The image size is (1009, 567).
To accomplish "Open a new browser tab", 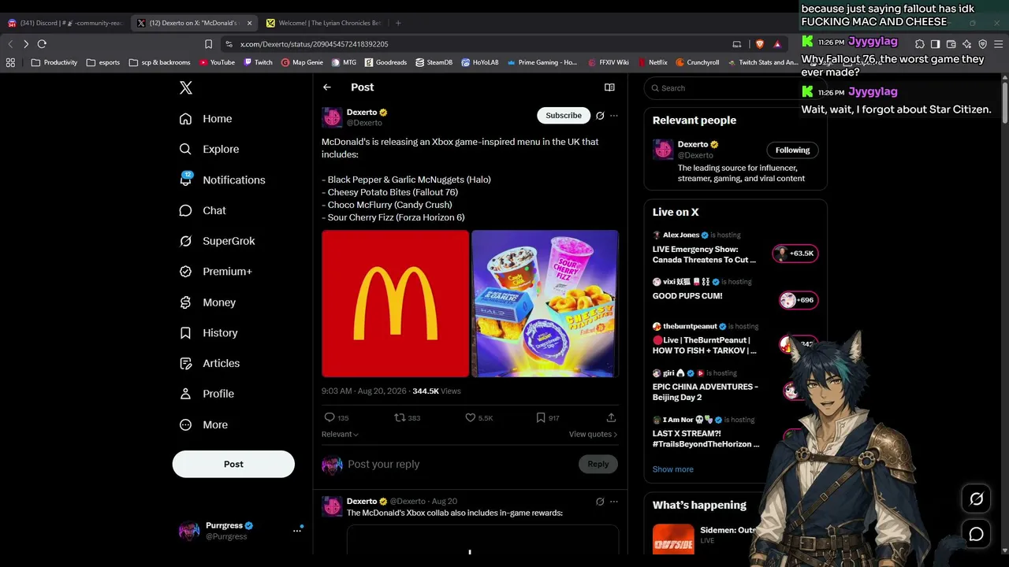I will pos(398,23).
